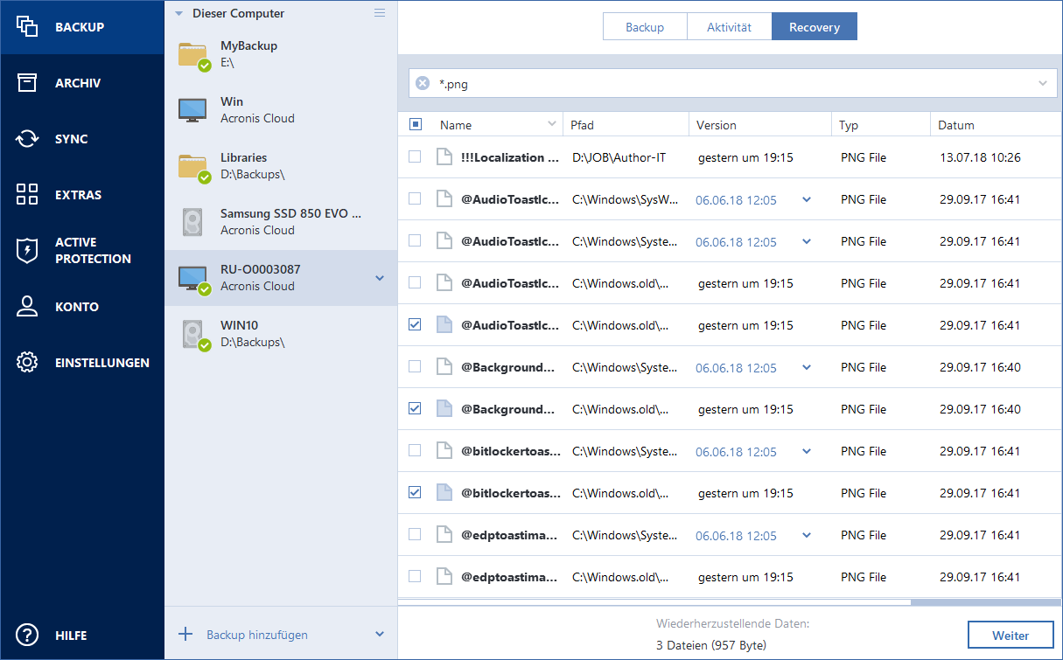Switch to the Backup tab
This screenshot has height=660, width=1063.
click(644, 27)
